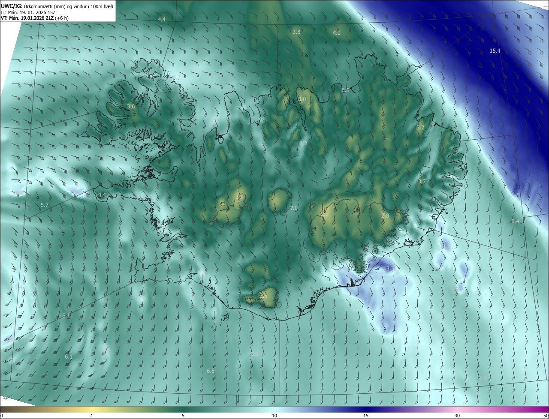Click the 10.4 value label on the map
Viewport: 549px width, 419px height.
[x=17, y=287]
